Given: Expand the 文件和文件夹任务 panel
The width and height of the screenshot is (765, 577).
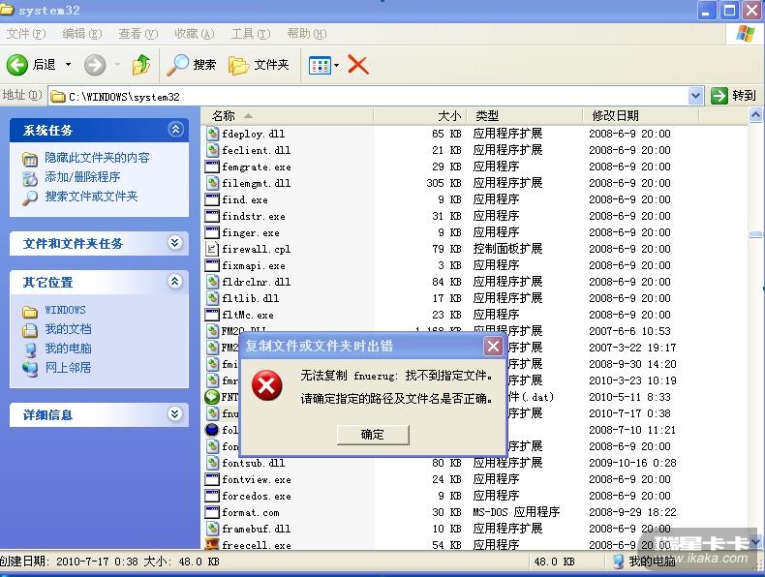Looking at the screenshot, I should [174, 242].
